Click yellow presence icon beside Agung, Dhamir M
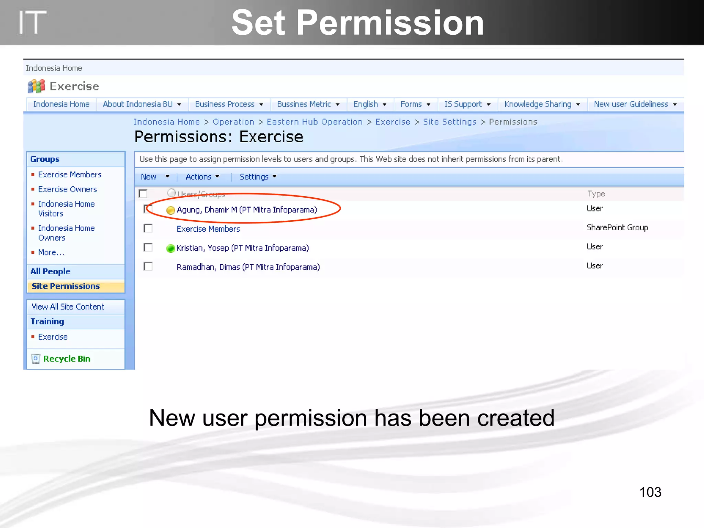 (170, 210)
